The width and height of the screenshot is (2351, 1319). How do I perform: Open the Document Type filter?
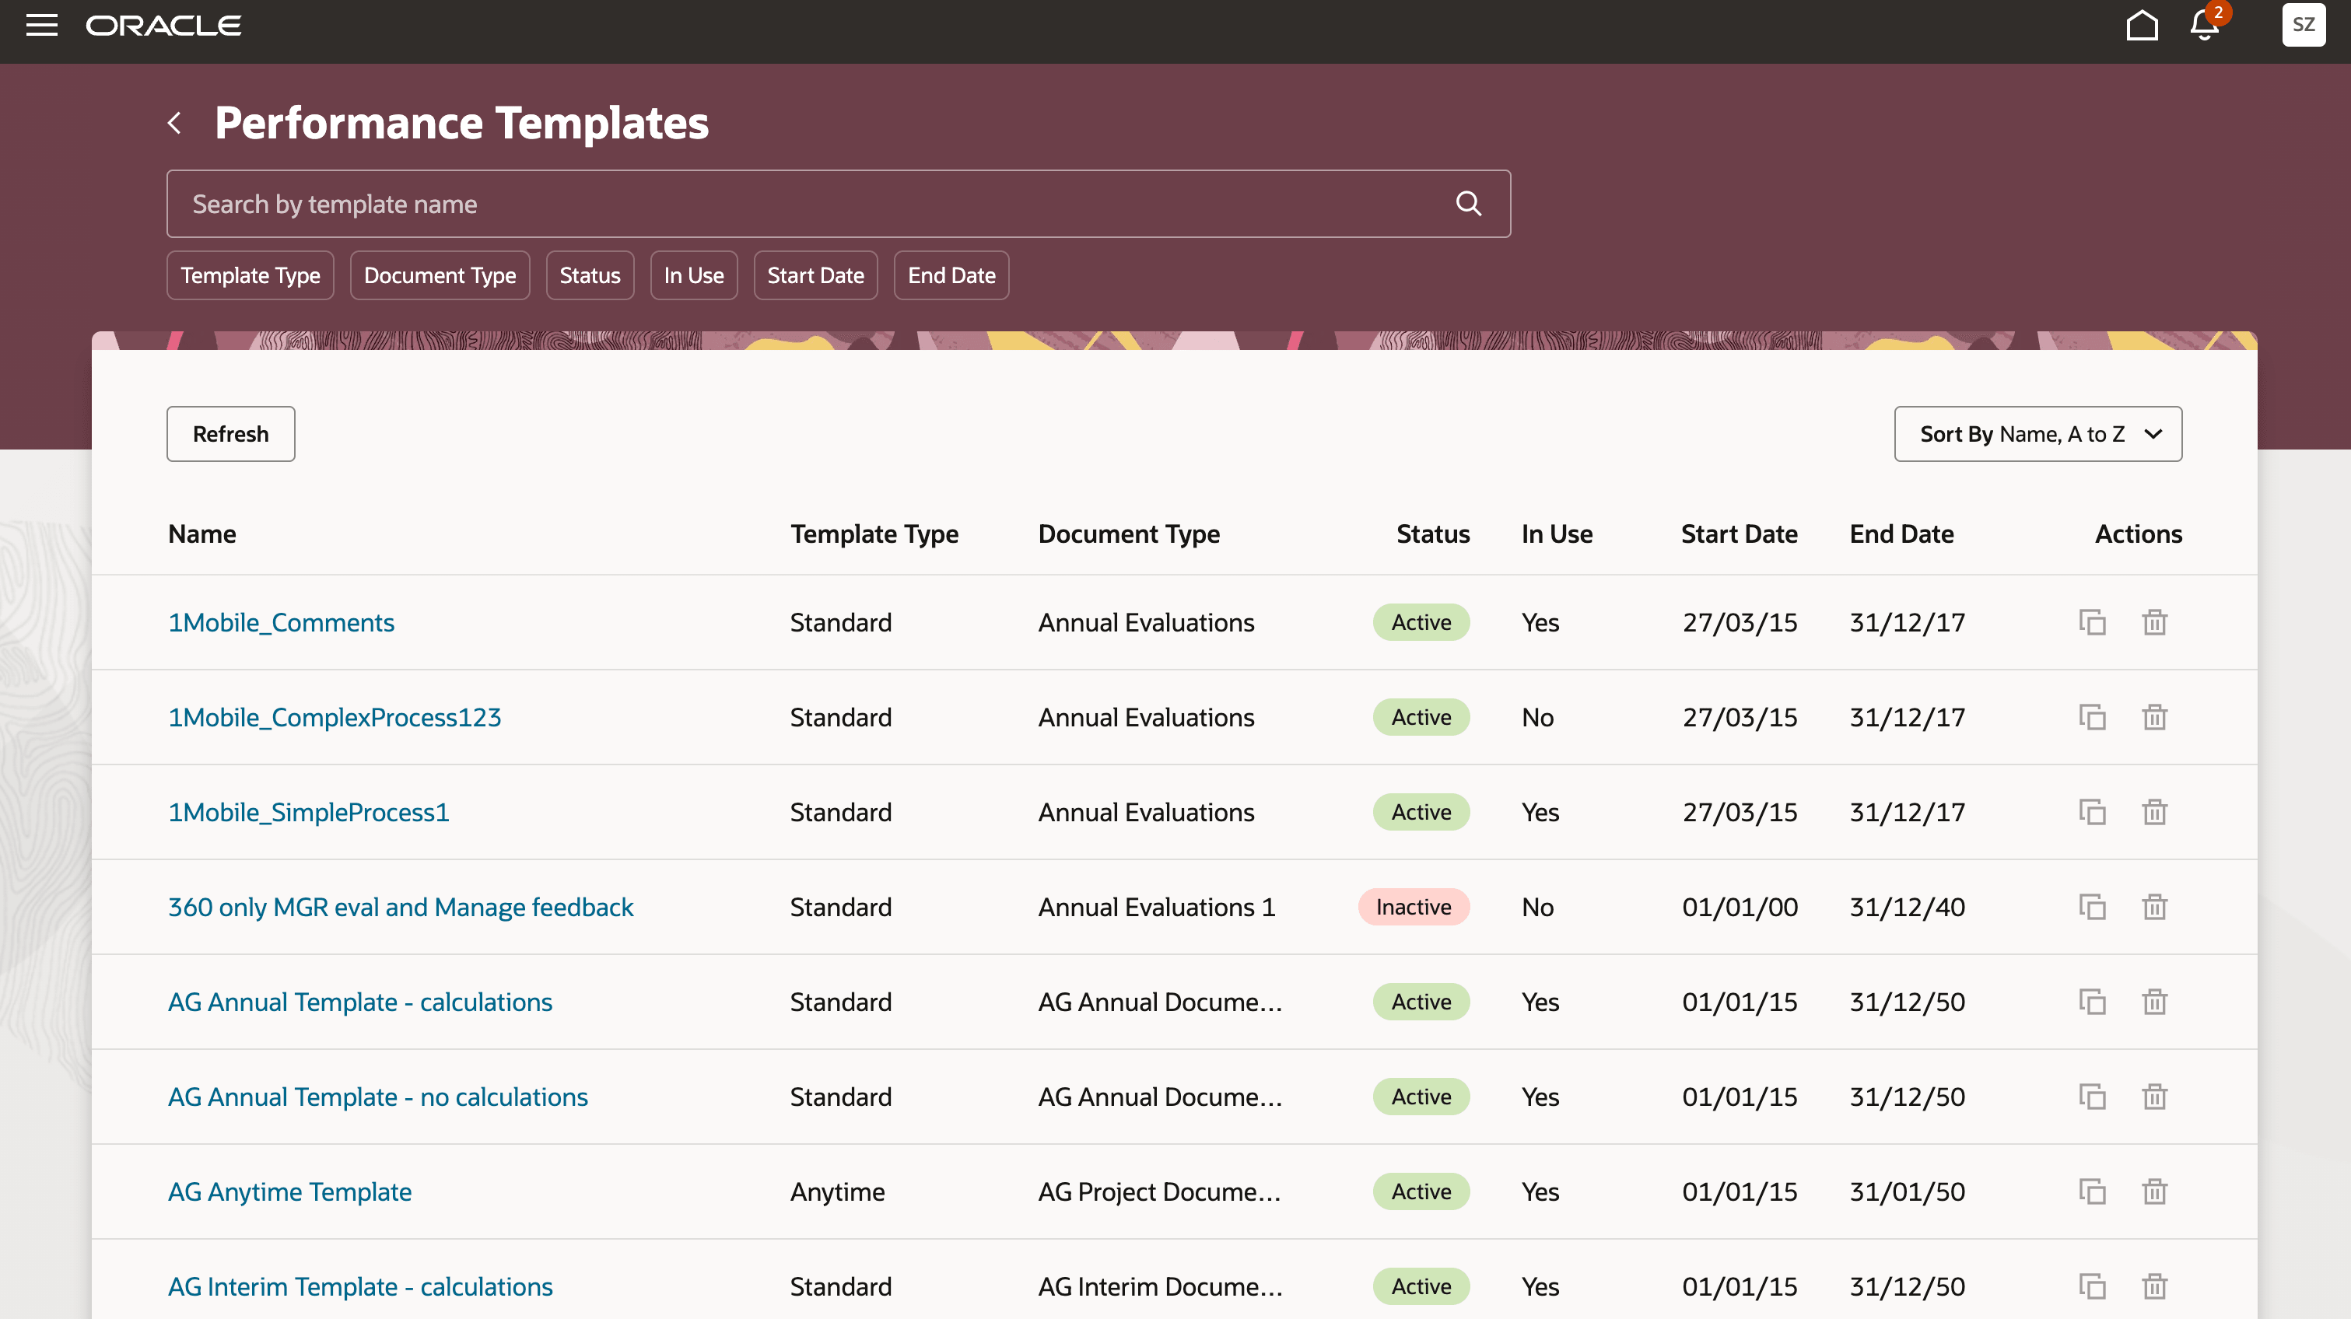tap(439, 275)
